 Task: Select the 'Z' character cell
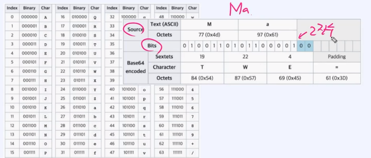click(95, 99)
